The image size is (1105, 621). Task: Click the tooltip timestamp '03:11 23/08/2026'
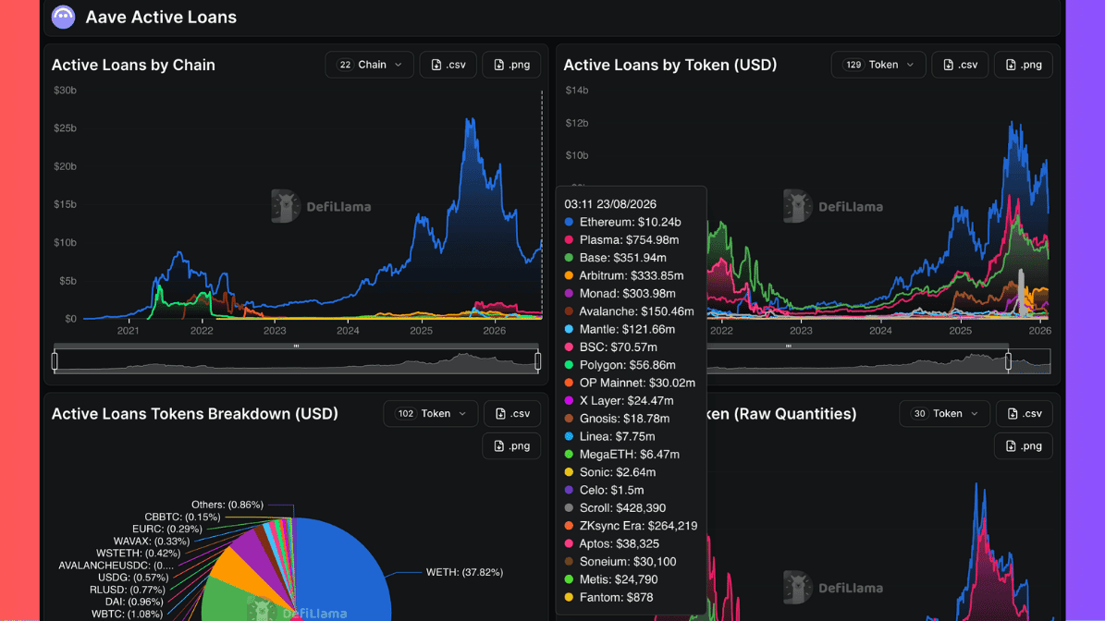click(x=610, y=204)
